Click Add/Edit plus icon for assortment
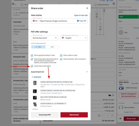The width and height of the screenshot is (139, 126). (x=32, y=77)
